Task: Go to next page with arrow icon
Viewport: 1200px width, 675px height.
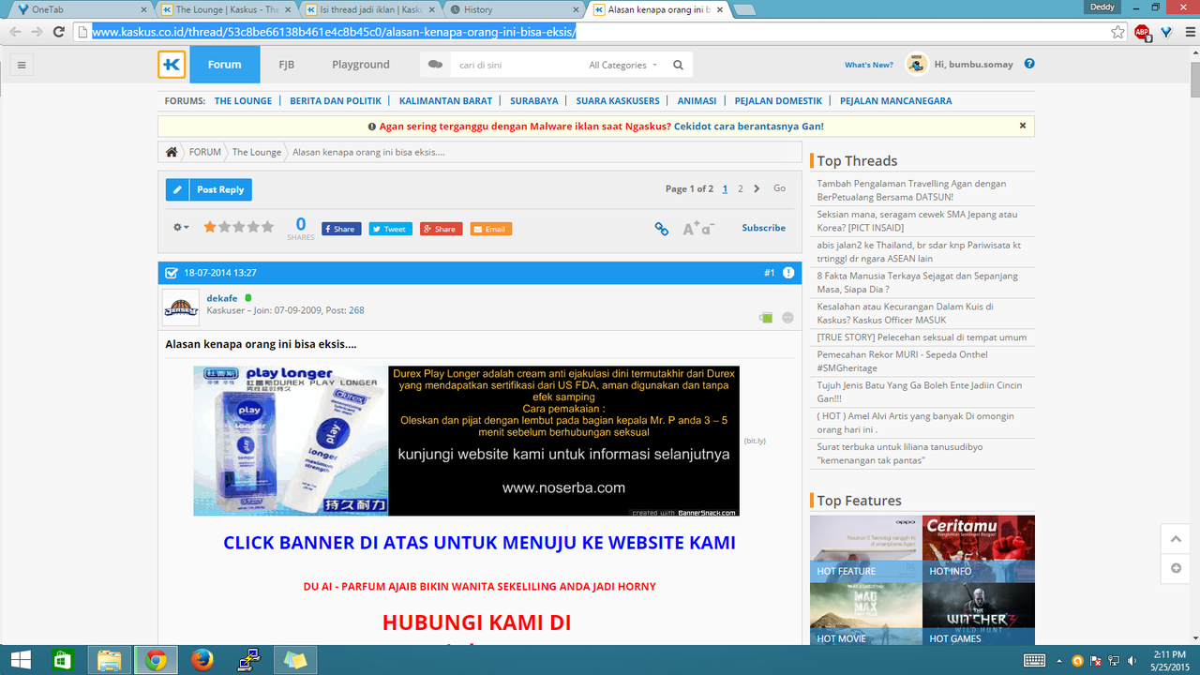Action: click(x=757, y=188)
